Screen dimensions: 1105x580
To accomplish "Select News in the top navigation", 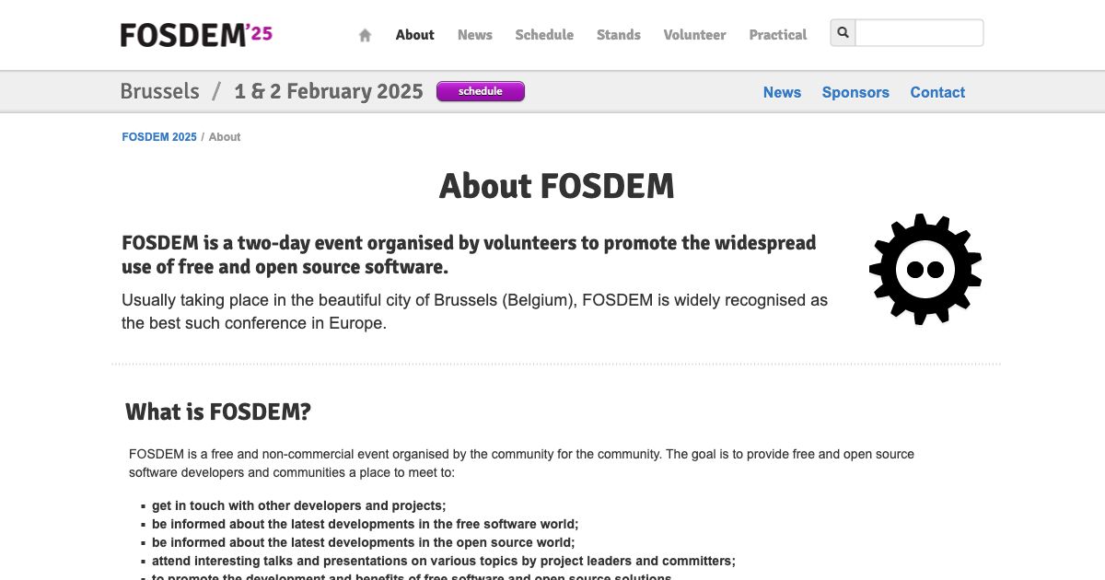I will point(474,35).
